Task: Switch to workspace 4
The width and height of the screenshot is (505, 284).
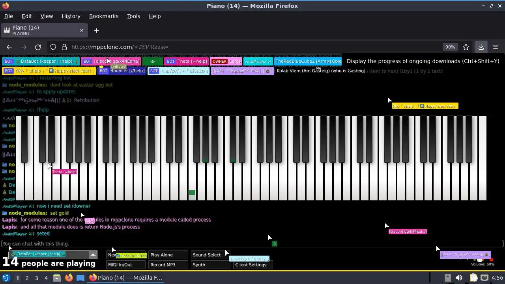Action: click(46, 278)
